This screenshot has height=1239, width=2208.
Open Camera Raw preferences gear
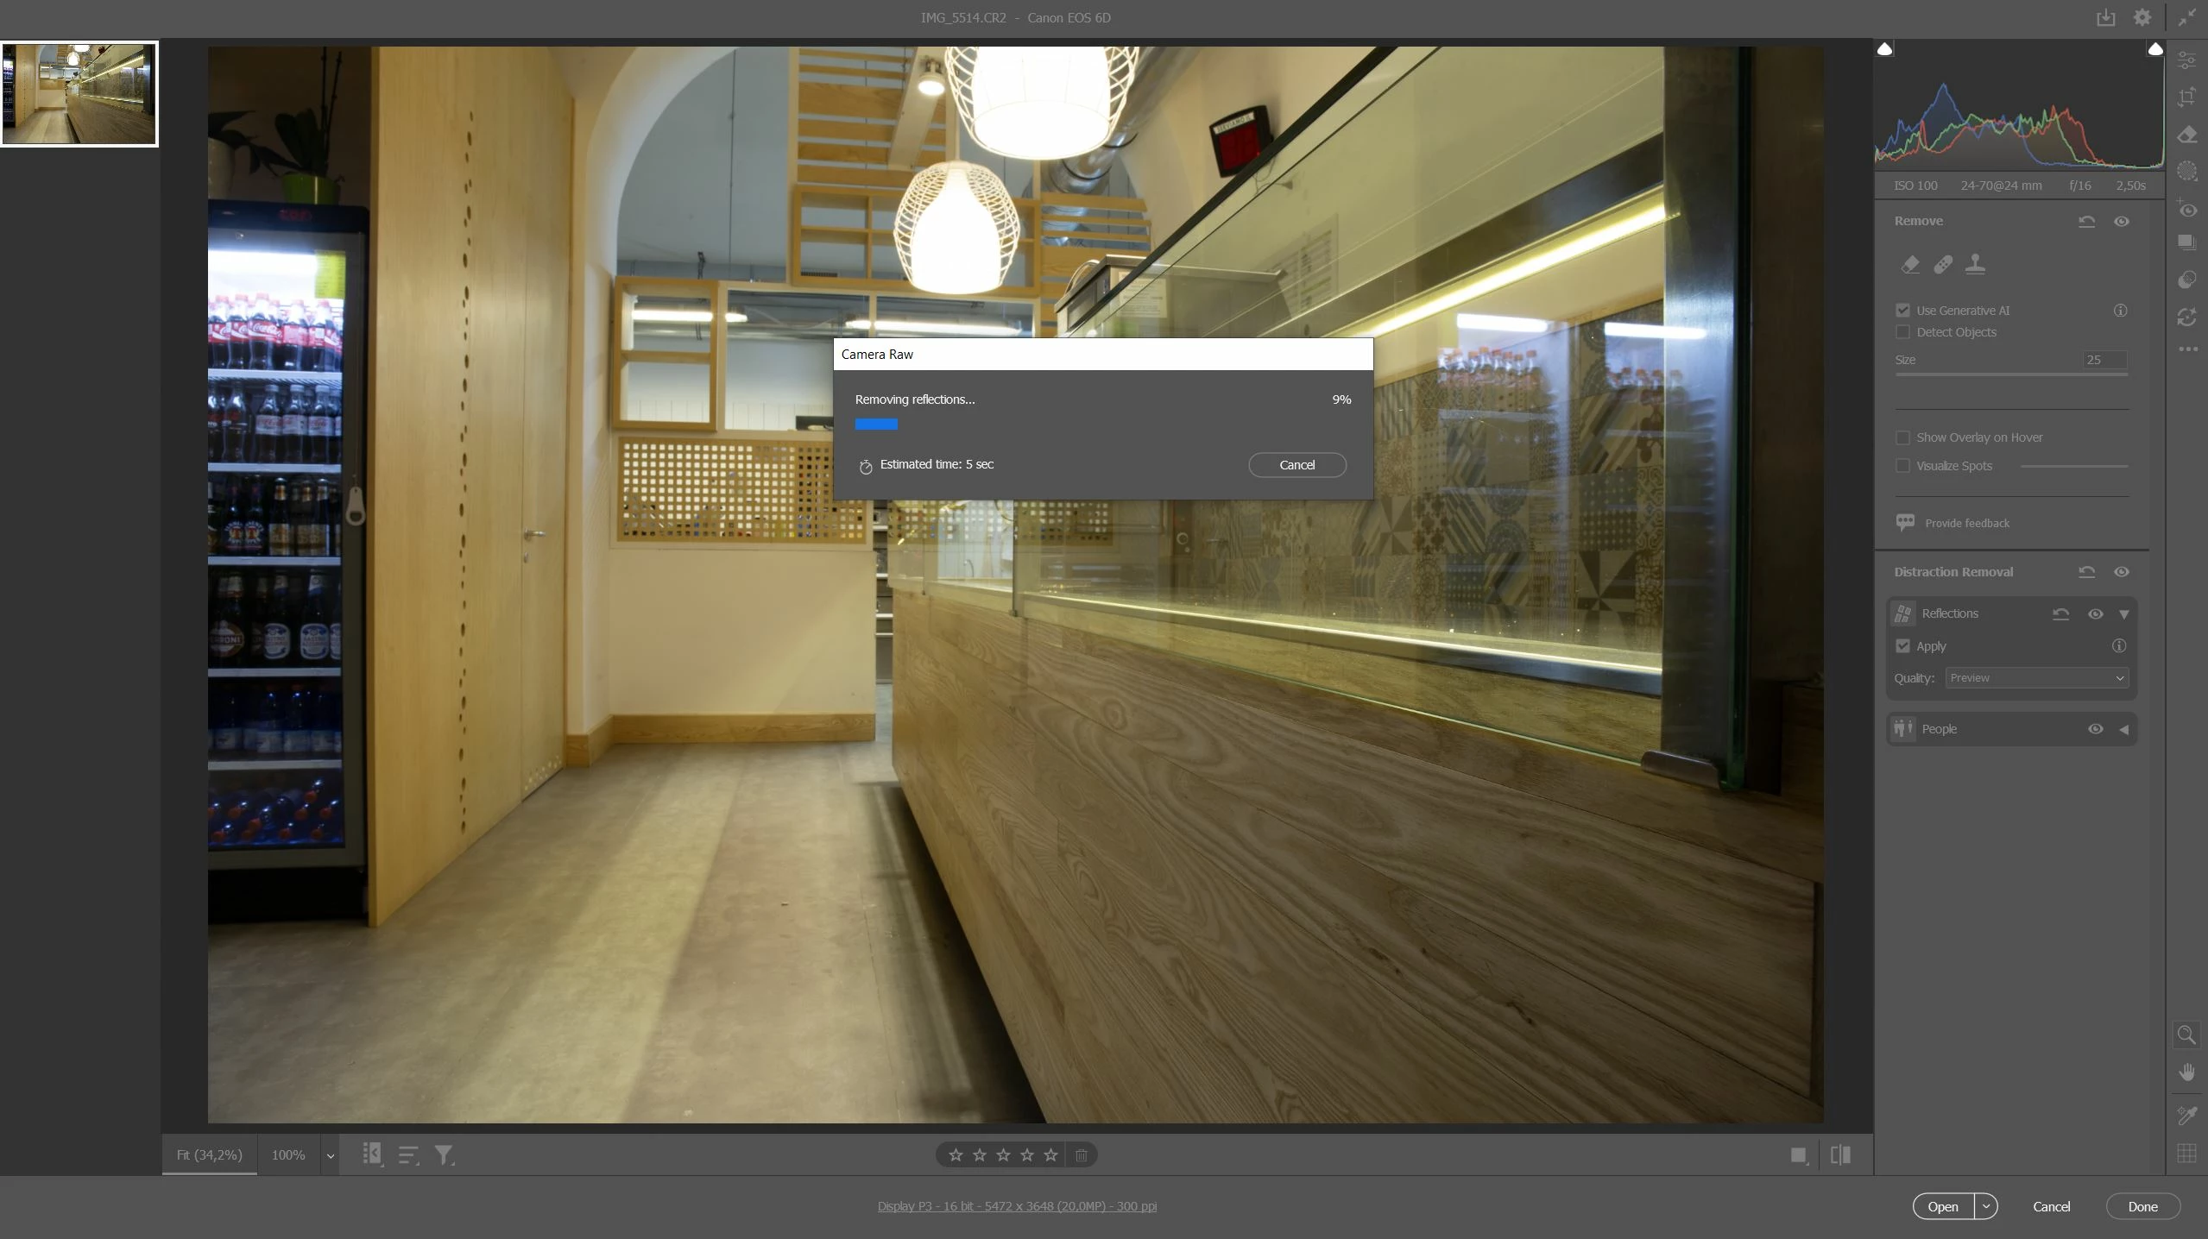pos(2142,17)
